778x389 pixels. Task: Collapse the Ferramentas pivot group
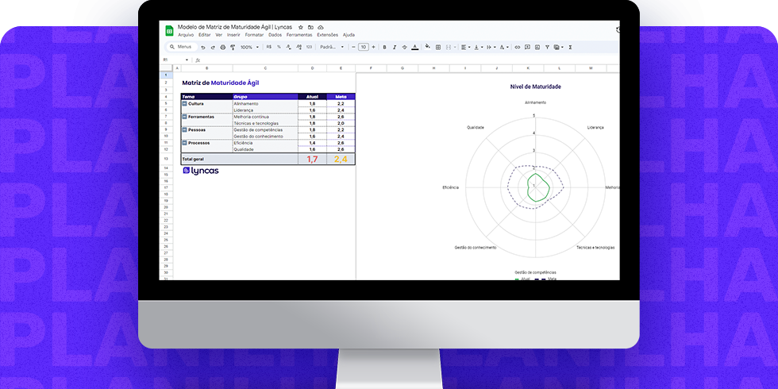click(184, 117)
